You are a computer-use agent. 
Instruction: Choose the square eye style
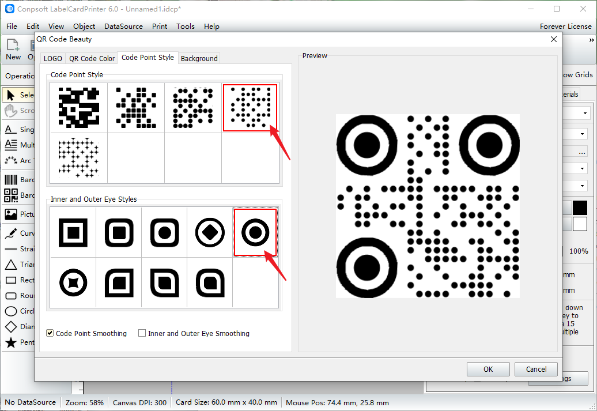[x=73, y=232]
